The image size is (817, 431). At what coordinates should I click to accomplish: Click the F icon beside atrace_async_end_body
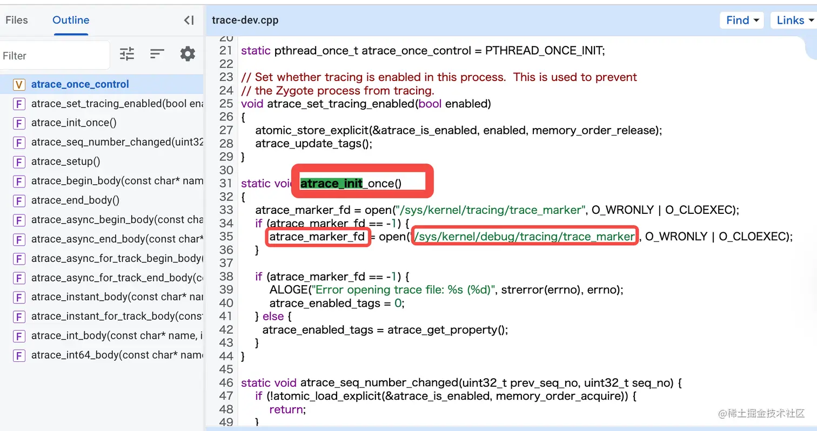(19, 239)
